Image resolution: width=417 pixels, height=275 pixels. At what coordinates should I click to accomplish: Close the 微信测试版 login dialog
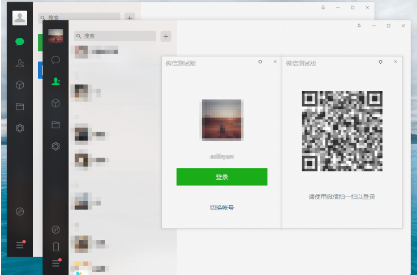point(275,62)
